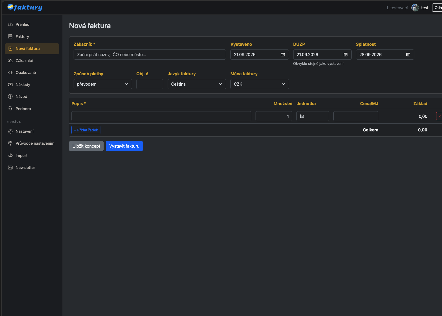Open Faktury in the sidebar
This screenshot has width=442, height=316.
point(32,36)
